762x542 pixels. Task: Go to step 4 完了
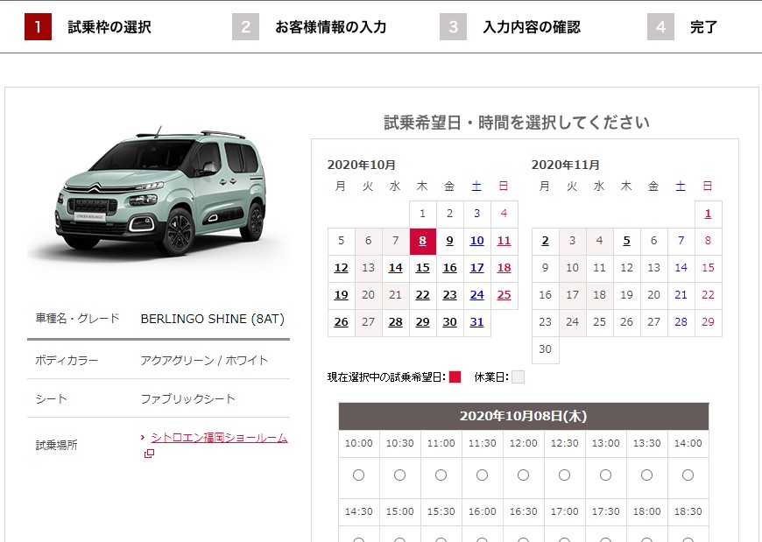(682, 27)
